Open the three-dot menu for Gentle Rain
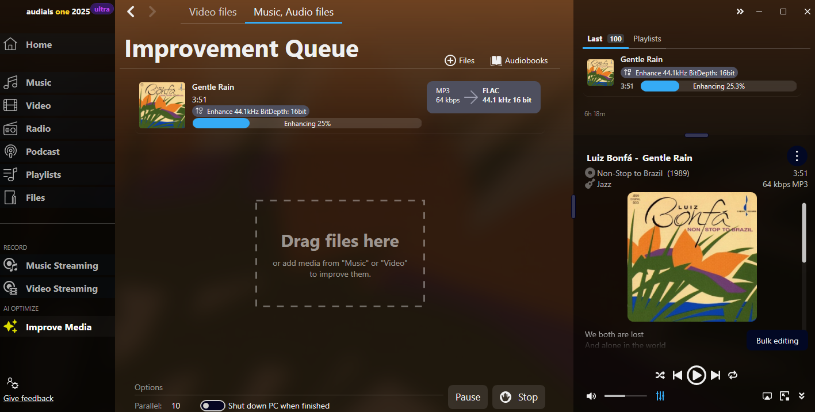 pos(797,156)
